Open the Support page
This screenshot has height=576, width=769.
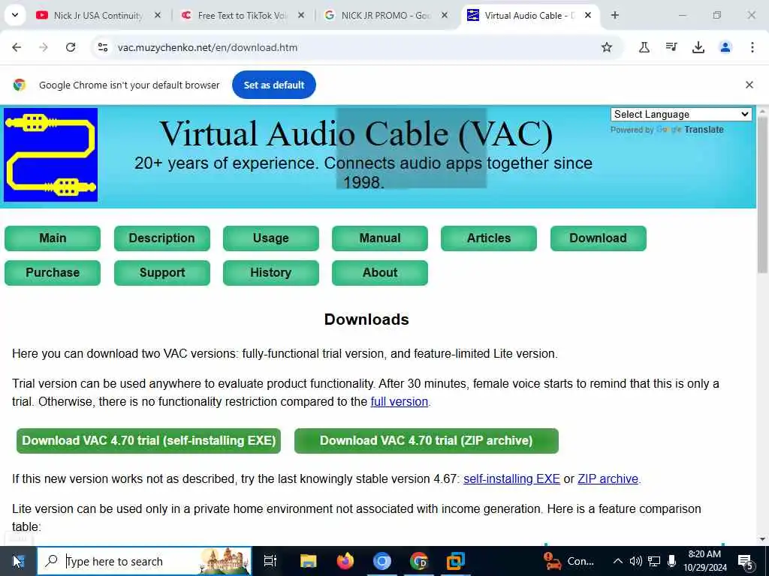pyautogui.click(x=162, y=272)
